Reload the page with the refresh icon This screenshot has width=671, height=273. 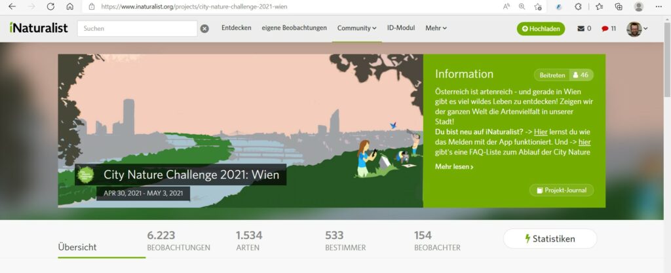pyautogui.click(x=50, y=7)
